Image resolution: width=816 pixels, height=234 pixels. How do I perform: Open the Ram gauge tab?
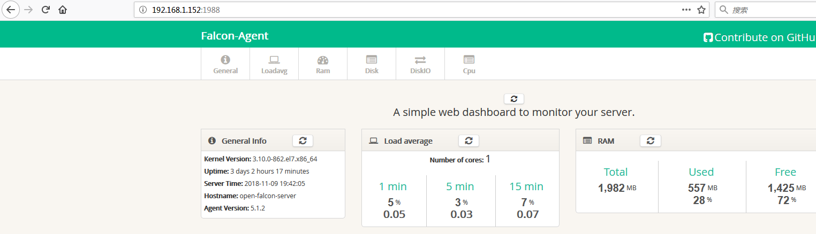(322, 64)
